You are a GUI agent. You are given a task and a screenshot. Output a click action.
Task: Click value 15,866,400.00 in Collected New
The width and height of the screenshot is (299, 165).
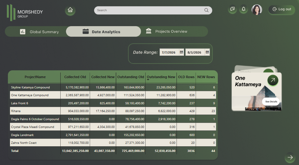coord(105,87)
